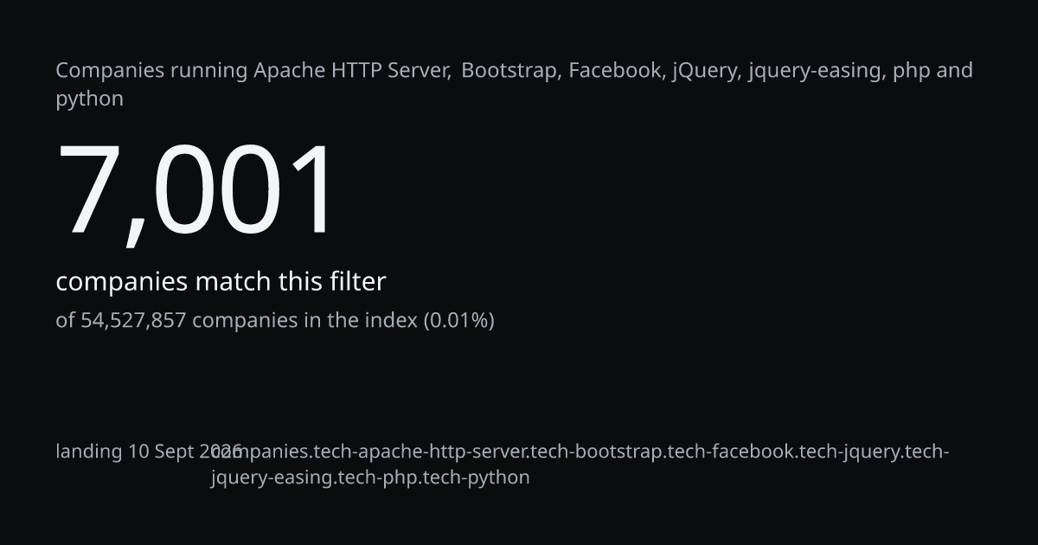Click 'tech-python' at the footer path's end
Viewport: 1038px width, 545px height.
click(476, 478)
